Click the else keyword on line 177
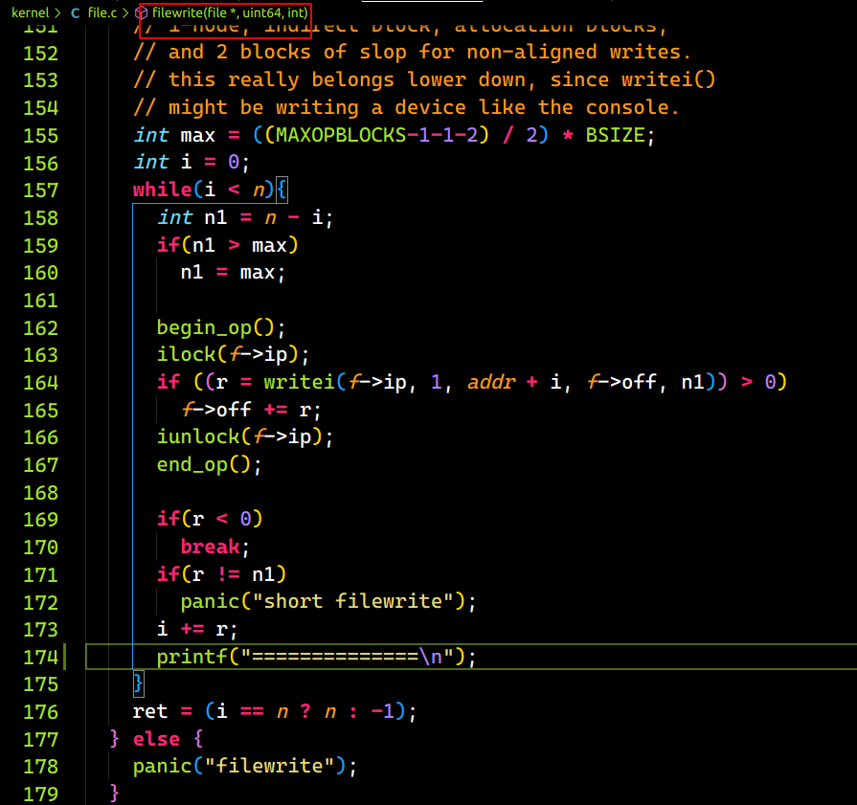This screenshot has width=857, height=805. point(156,738)
